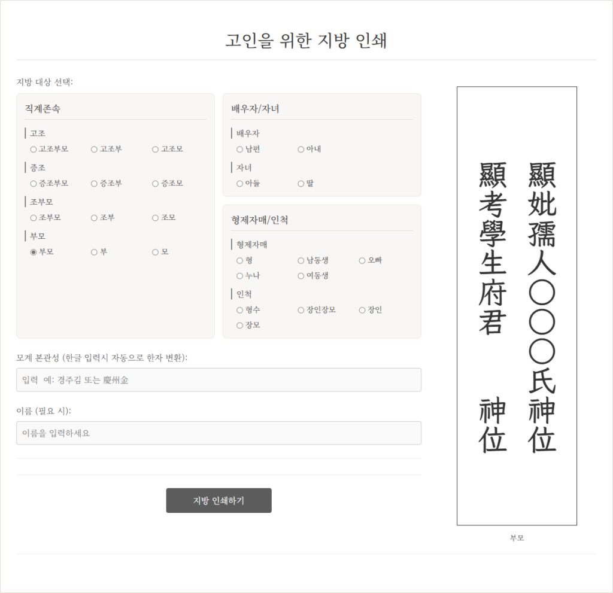This screenshot has width=613, height=593.
Task: Select 모 in the 부모 row
Action: tap(155, 251)
